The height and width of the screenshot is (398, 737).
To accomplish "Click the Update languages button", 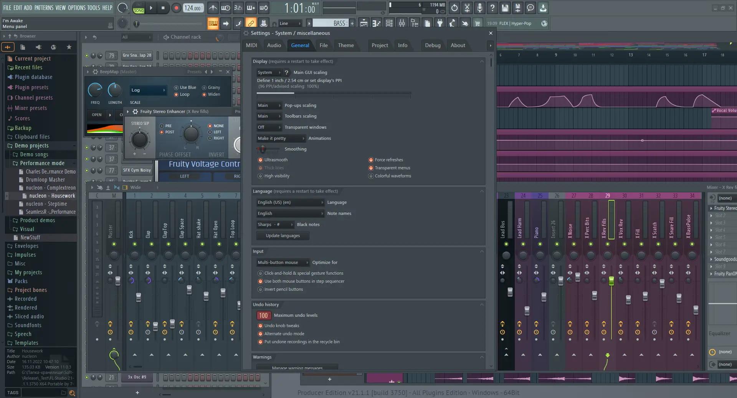I will tap(282, 235).
